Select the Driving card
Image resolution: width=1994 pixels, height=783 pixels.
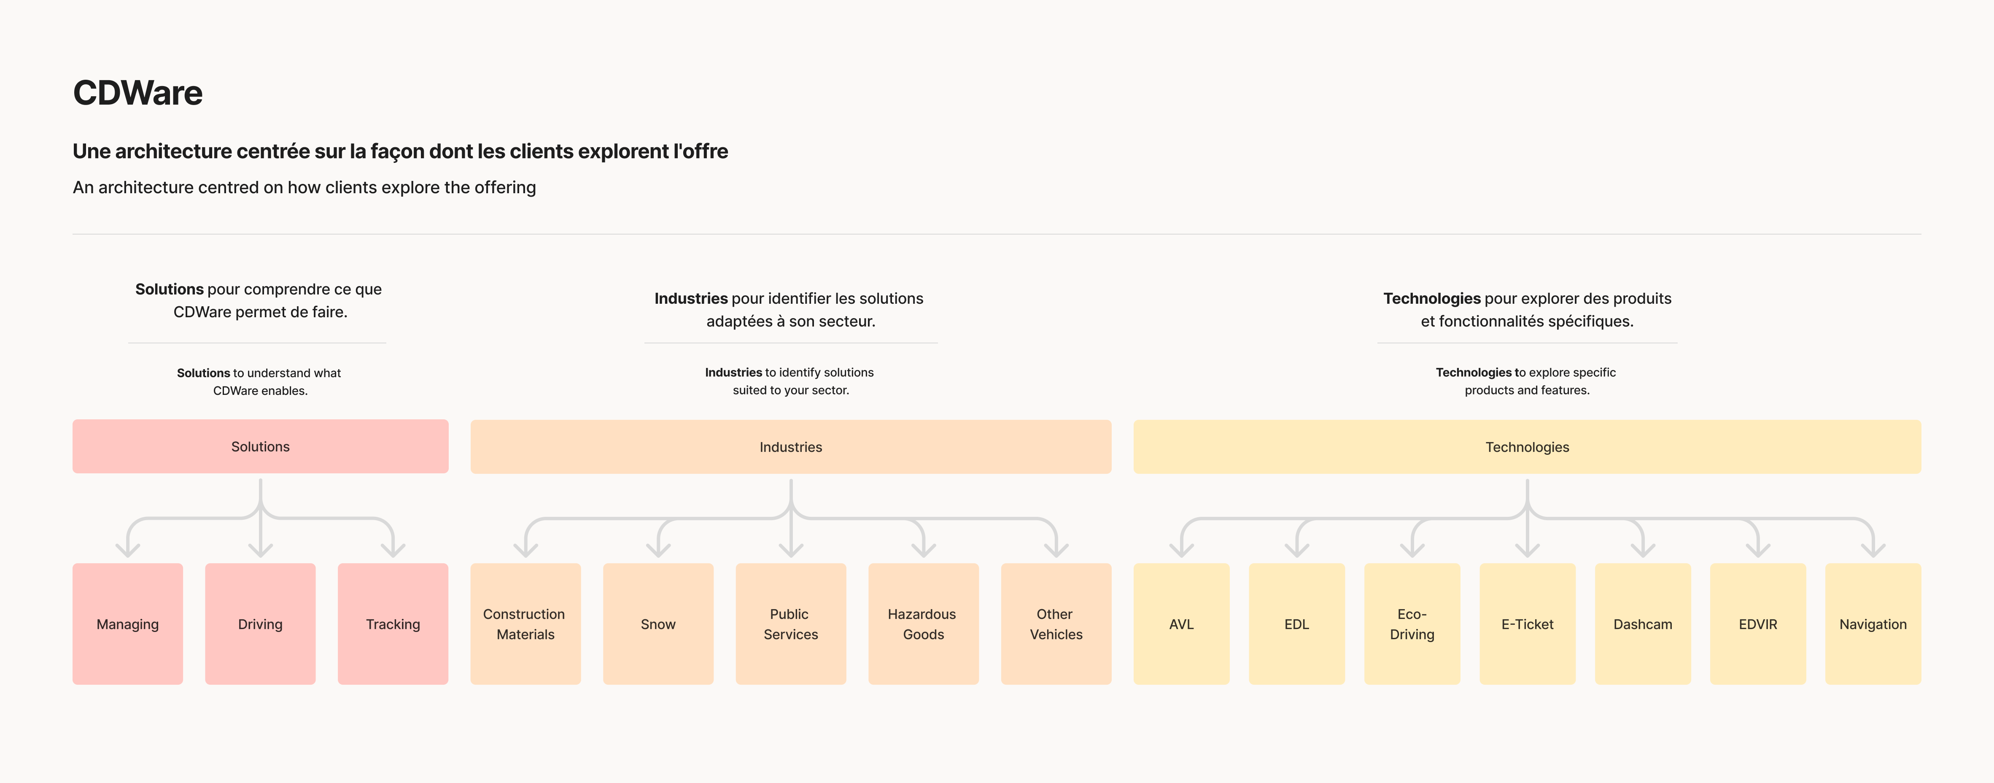click(x=260, y=624)
